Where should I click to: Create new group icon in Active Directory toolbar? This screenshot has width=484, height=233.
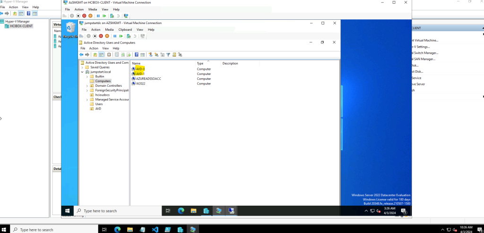pos(156,55)
